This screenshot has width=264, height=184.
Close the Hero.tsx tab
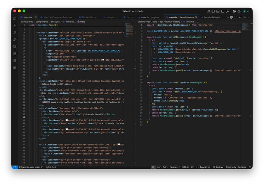click(x=36, y=18)
